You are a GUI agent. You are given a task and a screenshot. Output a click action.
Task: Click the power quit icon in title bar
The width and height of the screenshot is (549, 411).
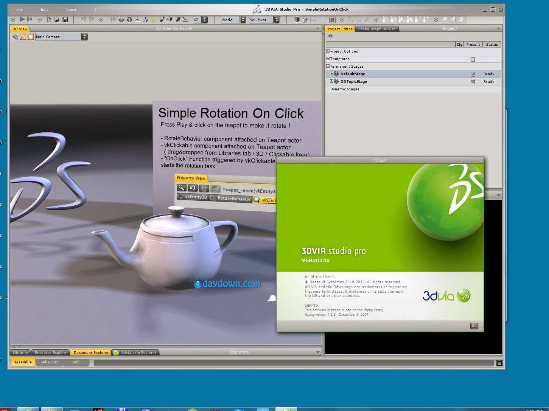pos(501,9)
